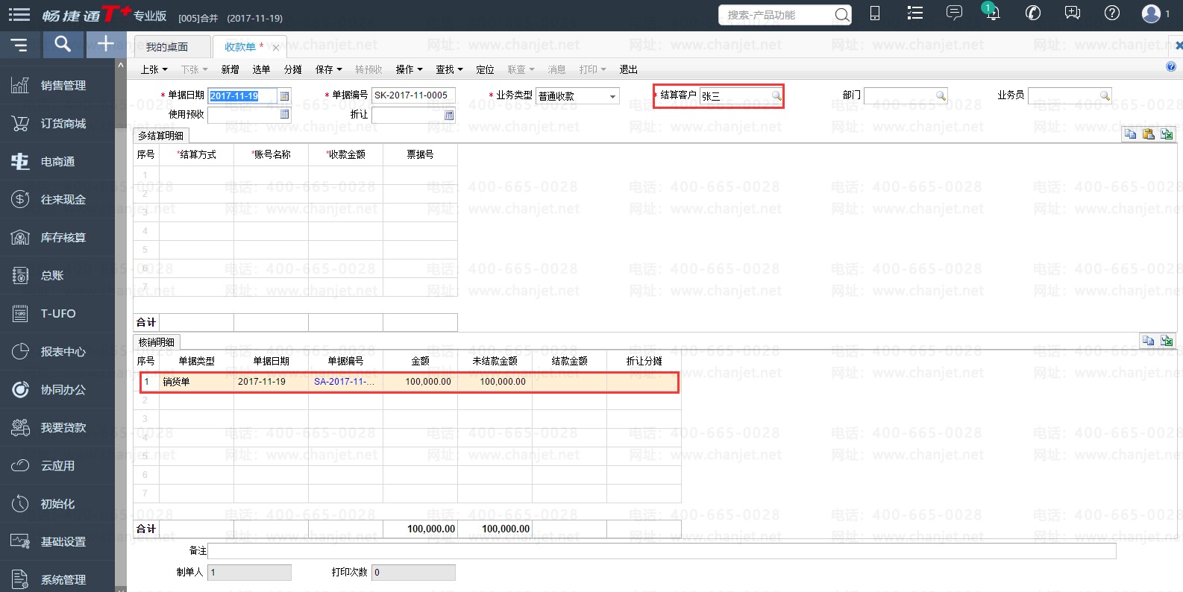Viewport: 1183px width, 592px height.
Task: Click the mobile phone icon in header
Action: [x=875, y=13]
